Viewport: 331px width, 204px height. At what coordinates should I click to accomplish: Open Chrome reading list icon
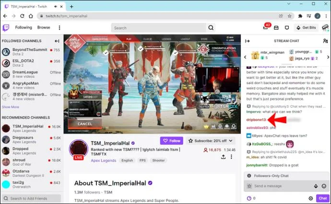click(x=309, y=16)
